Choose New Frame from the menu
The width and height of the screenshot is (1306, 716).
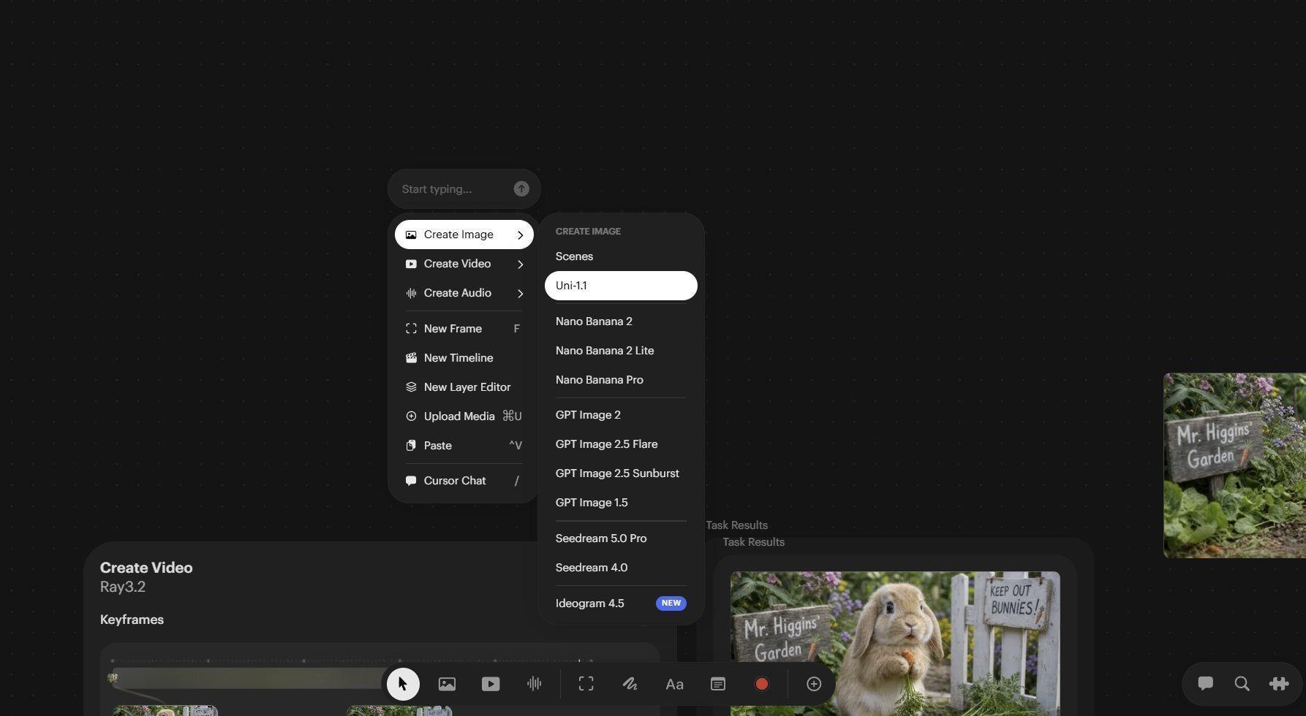(464, 329)
